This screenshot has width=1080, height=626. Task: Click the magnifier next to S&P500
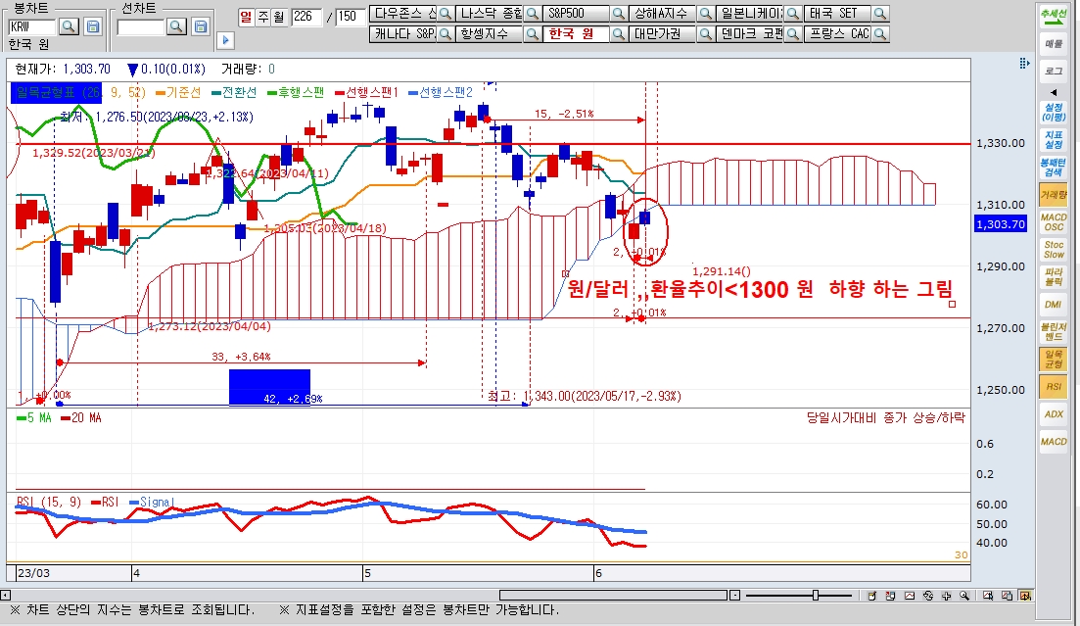point(619,14)
